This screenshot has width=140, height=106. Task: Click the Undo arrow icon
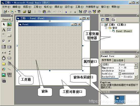pos(55,12)
